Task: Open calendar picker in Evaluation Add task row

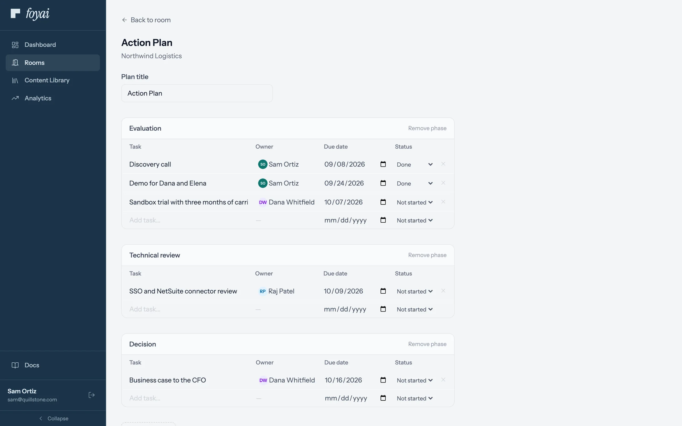Action: tap(383, 220)
